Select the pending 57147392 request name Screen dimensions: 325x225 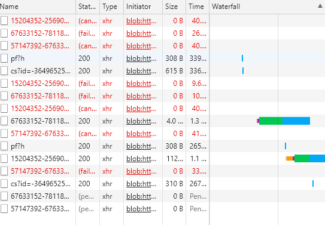pos(40,209)
